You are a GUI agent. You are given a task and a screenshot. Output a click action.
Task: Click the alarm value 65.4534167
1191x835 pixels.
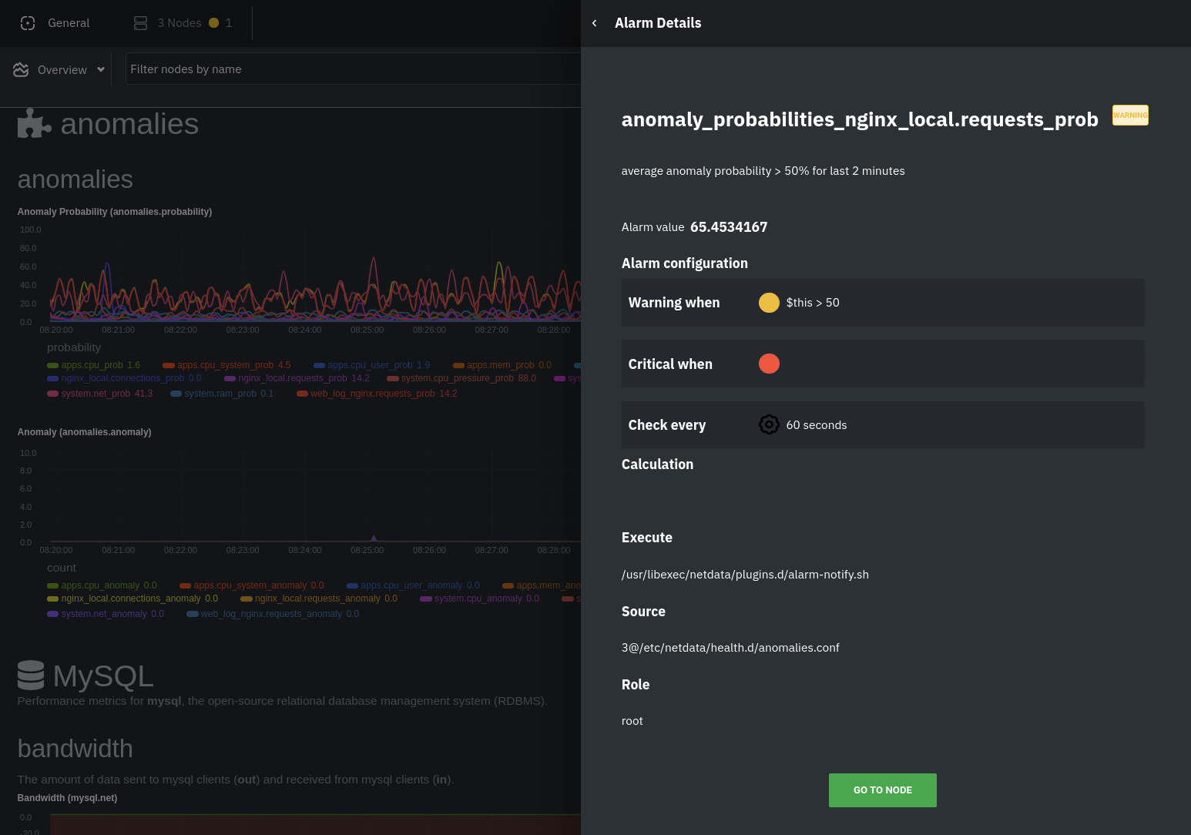point(729,227)
